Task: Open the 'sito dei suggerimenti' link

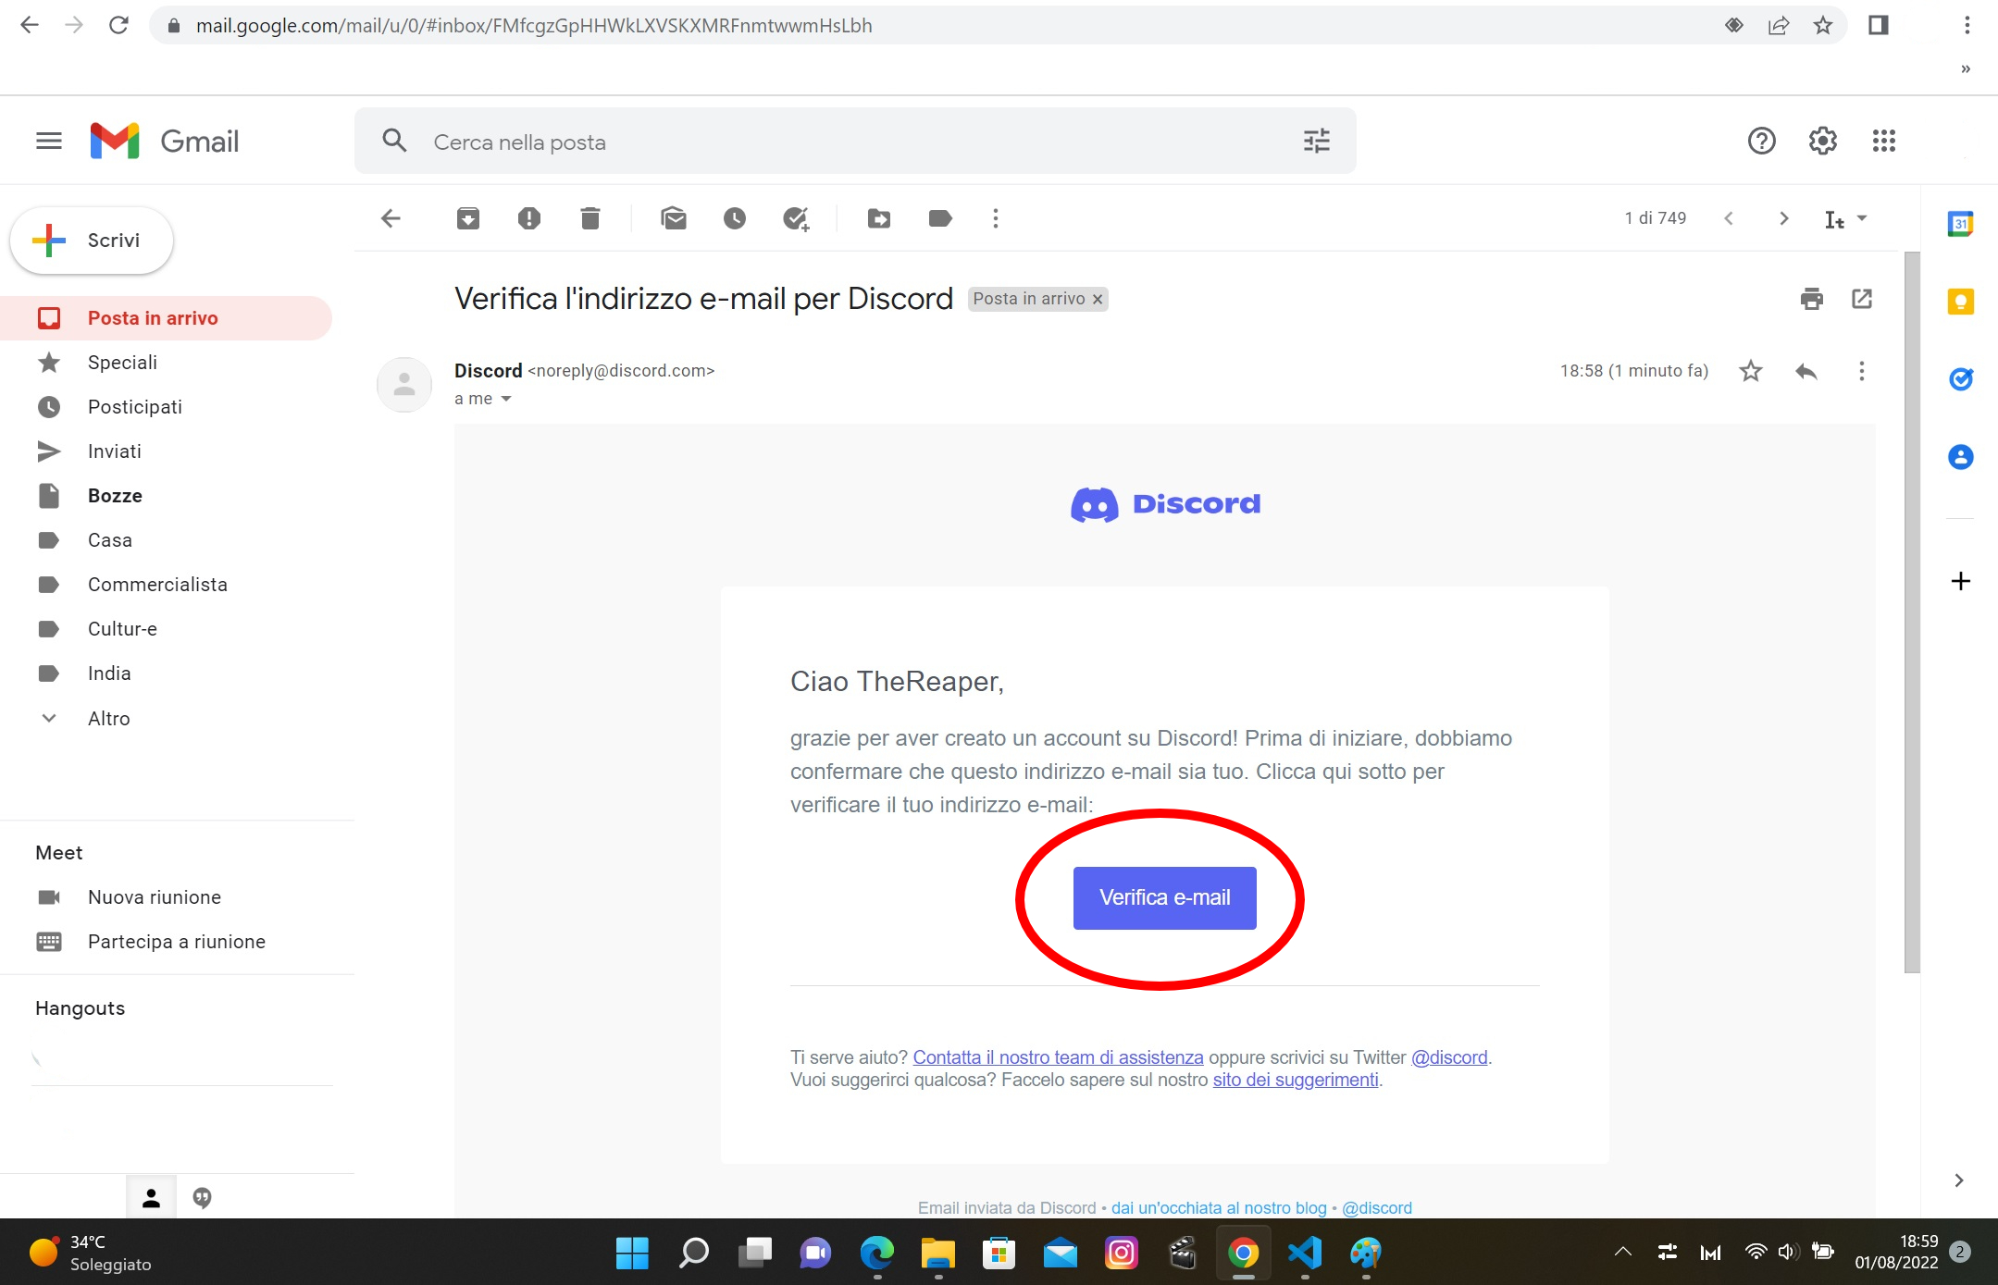Action: coord(1296,1079)
